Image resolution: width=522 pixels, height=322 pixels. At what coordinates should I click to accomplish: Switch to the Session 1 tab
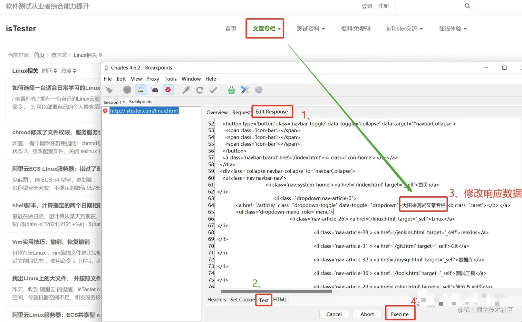coord(114,102)
